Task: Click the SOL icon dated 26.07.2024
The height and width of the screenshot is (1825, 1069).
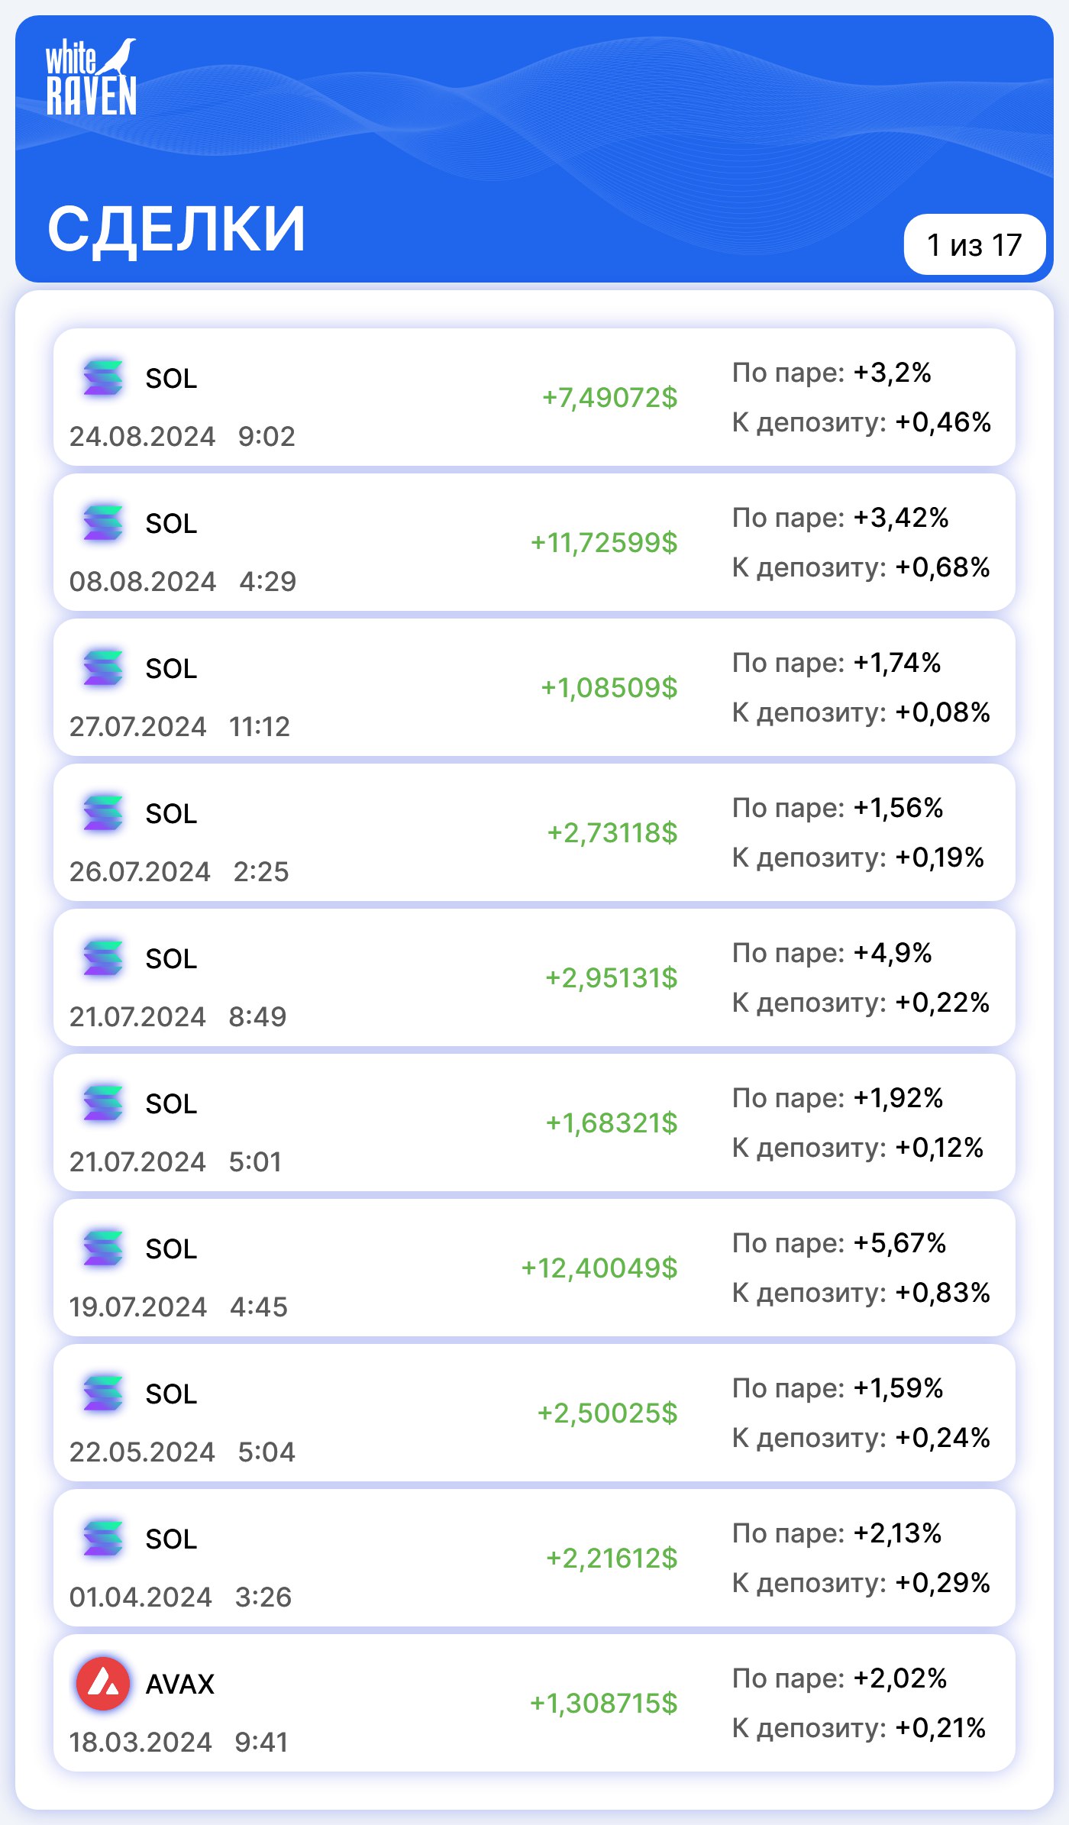Action: point(103,812)
